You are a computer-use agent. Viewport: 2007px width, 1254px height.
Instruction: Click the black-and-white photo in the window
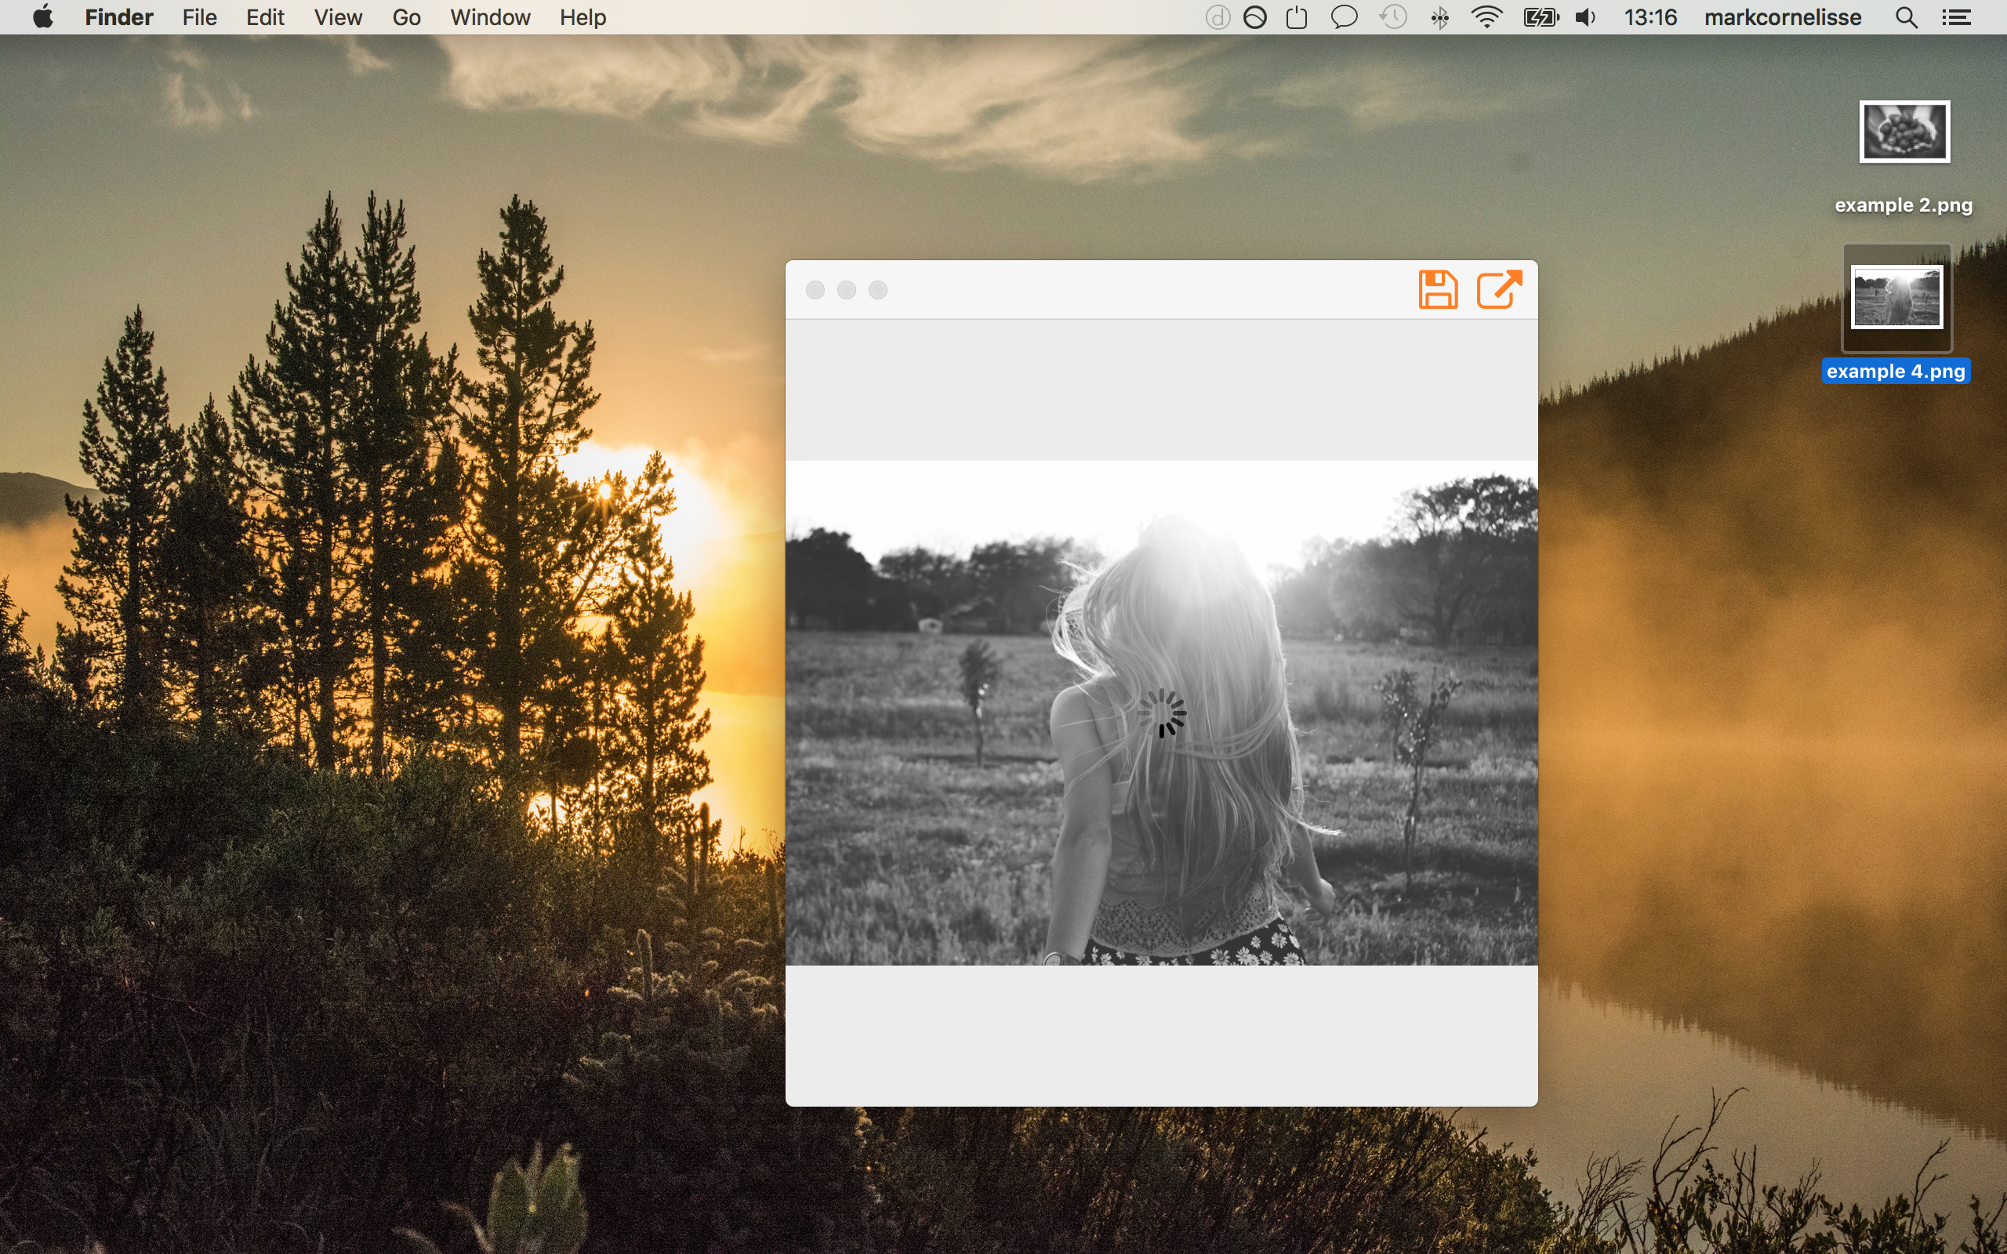click(1161, 713)
